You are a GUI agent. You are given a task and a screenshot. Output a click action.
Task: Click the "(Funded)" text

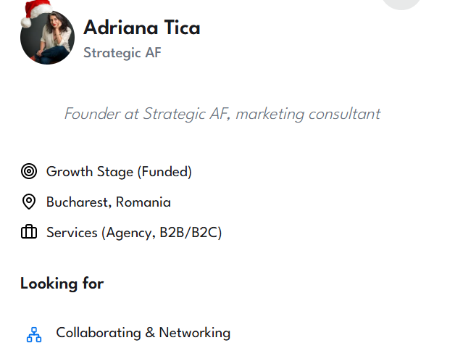164,172
